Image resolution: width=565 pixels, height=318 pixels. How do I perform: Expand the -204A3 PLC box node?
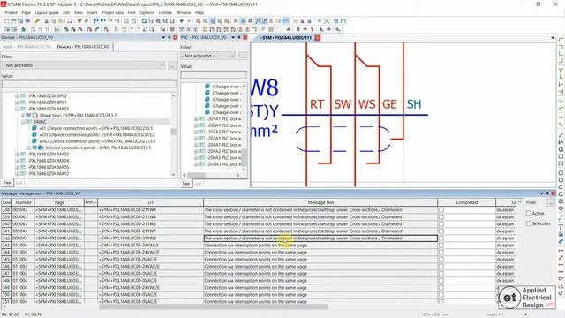(x=196, y=158)
